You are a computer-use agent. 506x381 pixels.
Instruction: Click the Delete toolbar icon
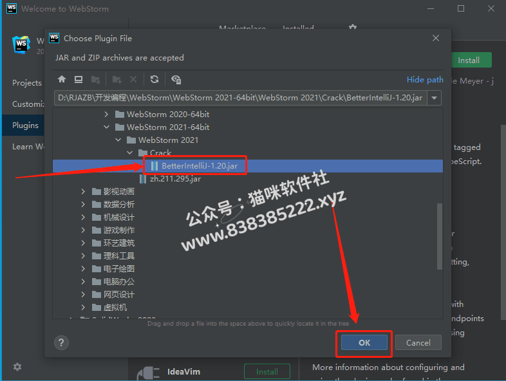133,79
